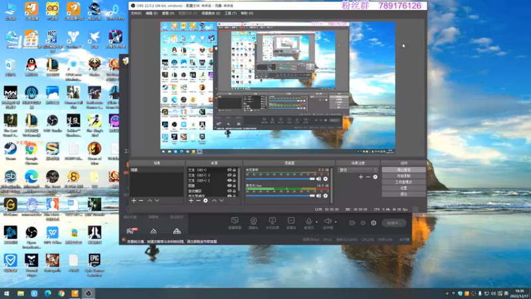
Task: Toggle lock on 文本 (GDI+) 2 source
Action: click(x=234, y=180)
